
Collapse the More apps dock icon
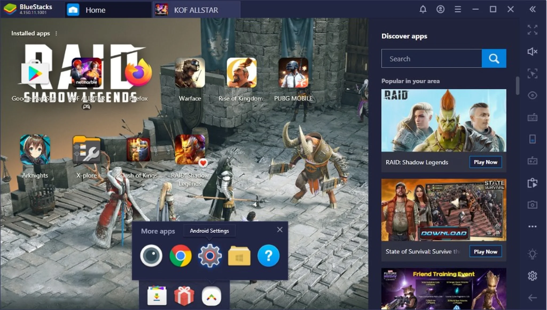(211, 296)
